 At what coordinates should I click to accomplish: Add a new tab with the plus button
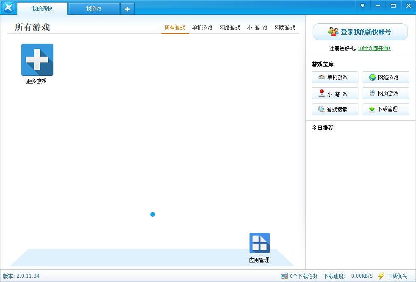click(127, 8)
